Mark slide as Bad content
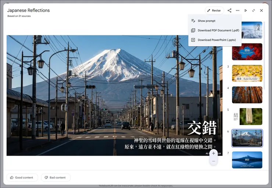This screenshot has width=272, height=188. [56, 178]
